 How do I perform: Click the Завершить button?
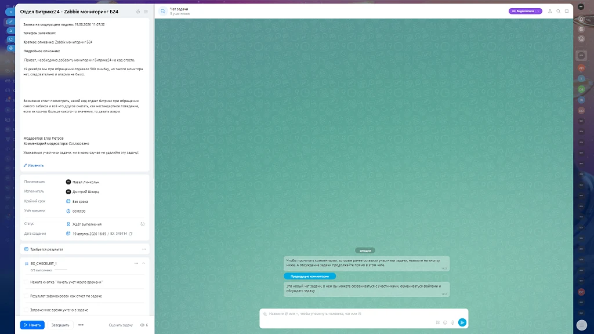60,325
